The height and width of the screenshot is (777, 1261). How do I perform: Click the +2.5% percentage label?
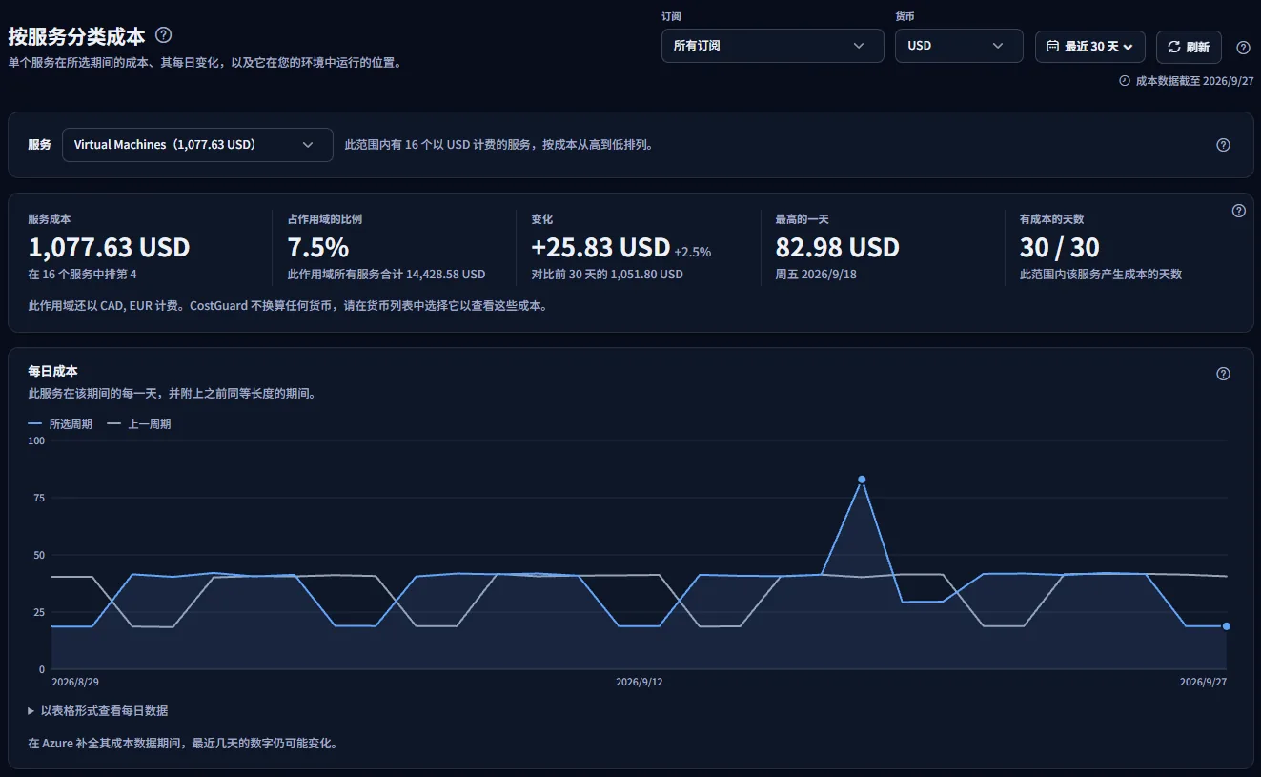(x=693, y=253)
